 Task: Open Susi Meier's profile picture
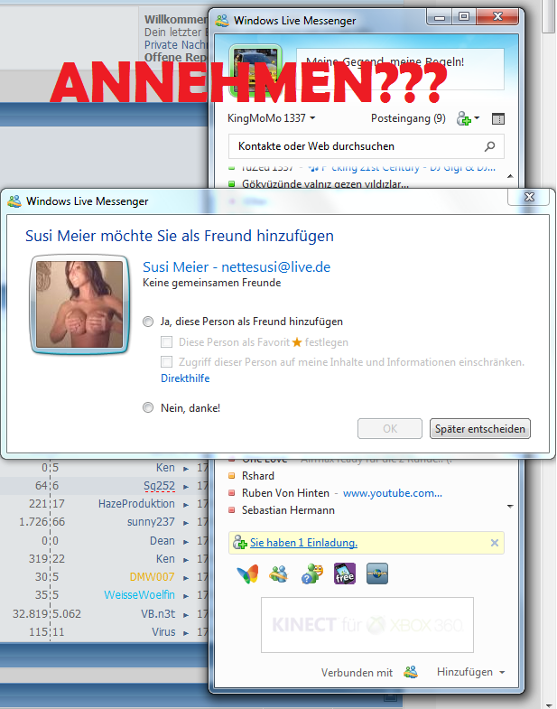click(79, 303)
